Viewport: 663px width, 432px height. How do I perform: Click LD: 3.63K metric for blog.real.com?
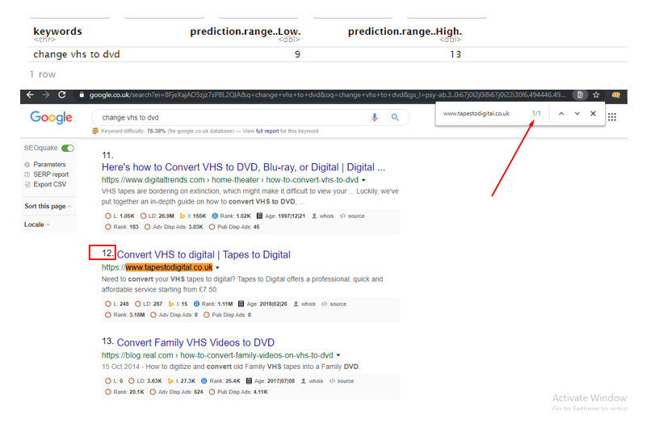[145, 381]
